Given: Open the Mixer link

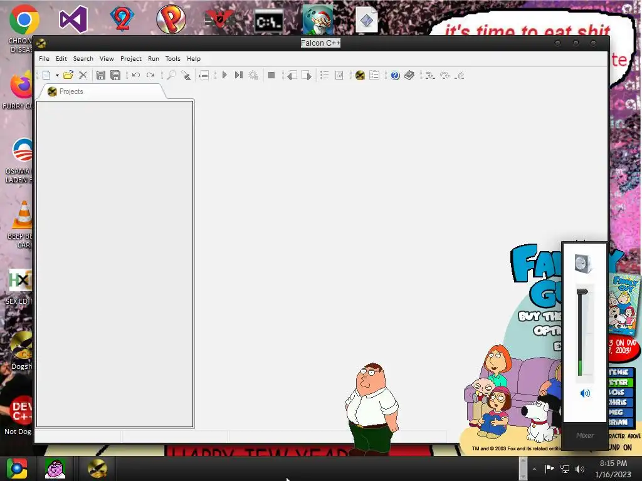Looking at the screenshot, I should tap(585, 435).
